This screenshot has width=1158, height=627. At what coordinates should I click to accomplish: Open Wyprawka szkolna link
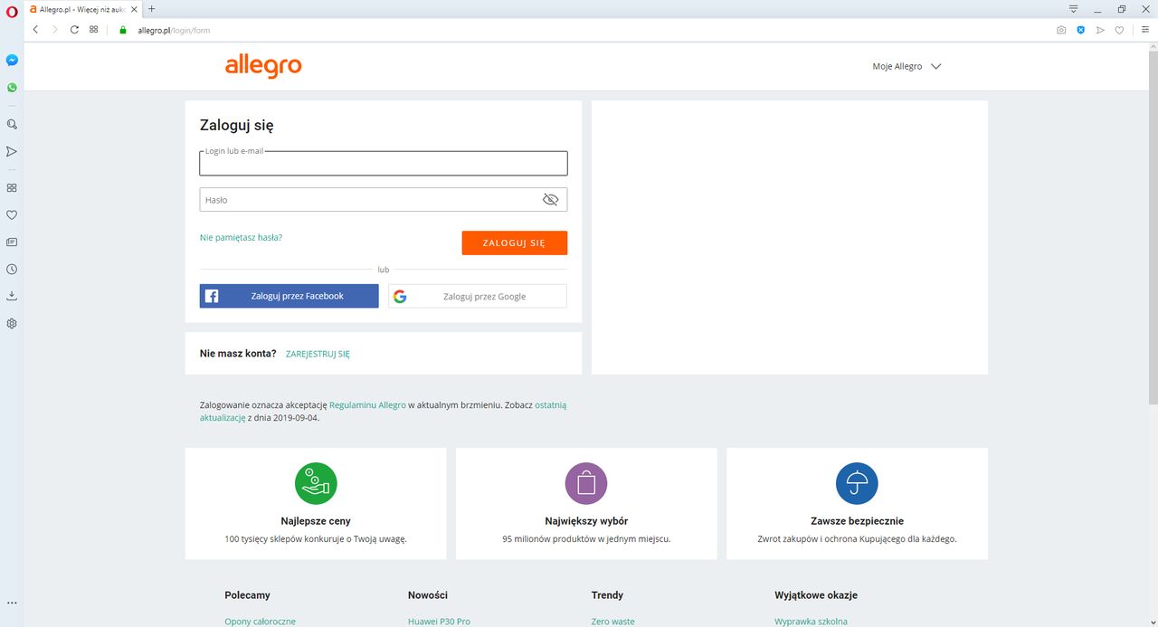point(812,622)
